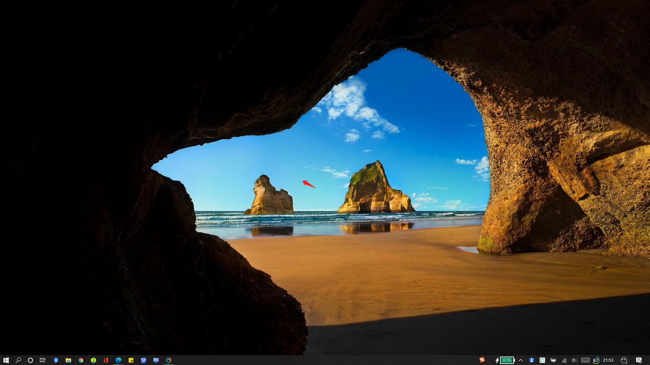Viewport: 650px width, 365px height.
Task: Click the Sogou input method icon
Action: click(482, 360)
